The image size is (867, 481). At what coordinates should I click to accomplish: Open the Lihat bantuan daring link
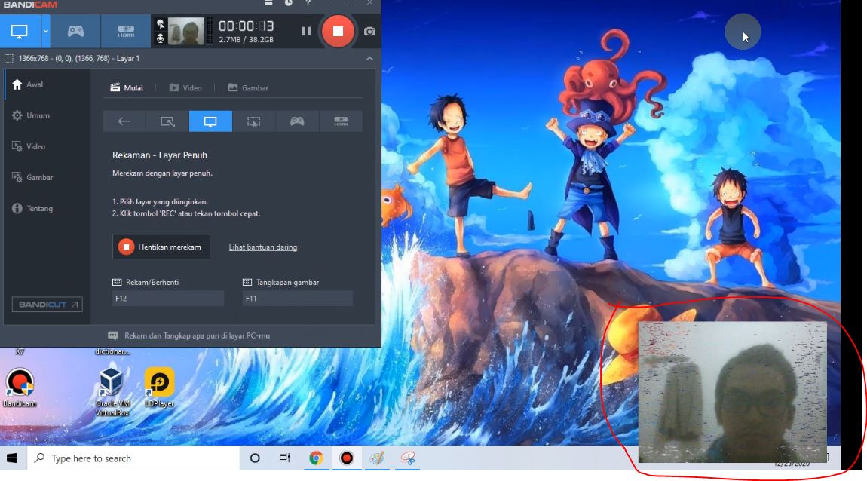point(262,247)
